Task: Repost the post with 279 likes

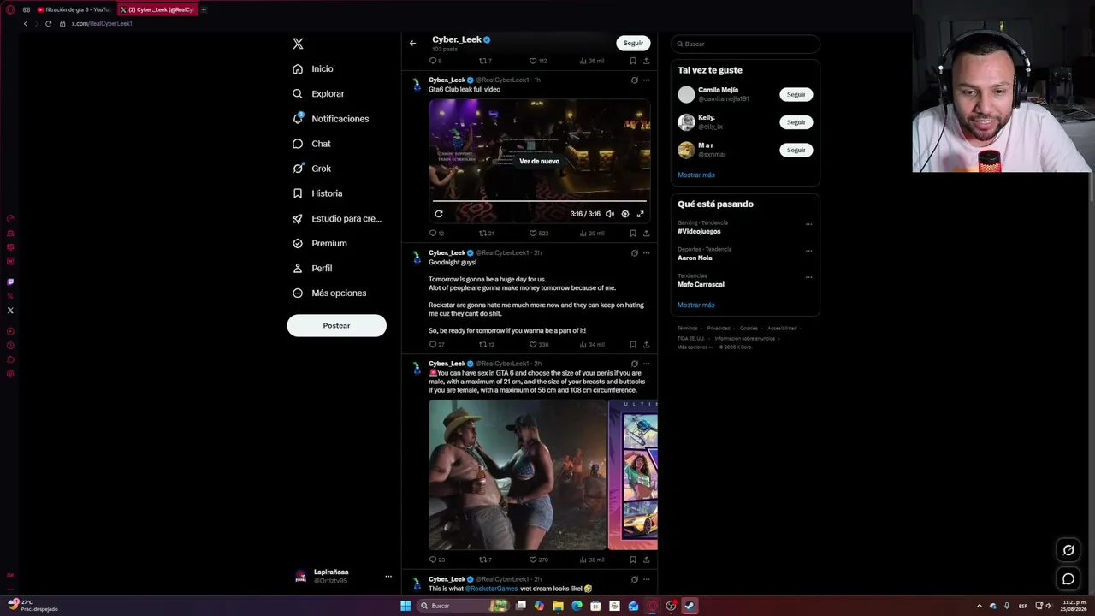Action: [x=485, y=560]
